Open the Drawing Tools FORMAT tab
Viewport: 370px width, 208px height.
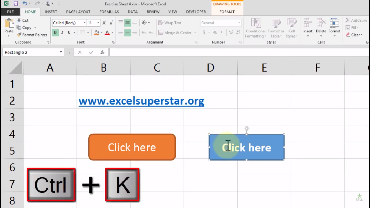click(x=227, y=12)
